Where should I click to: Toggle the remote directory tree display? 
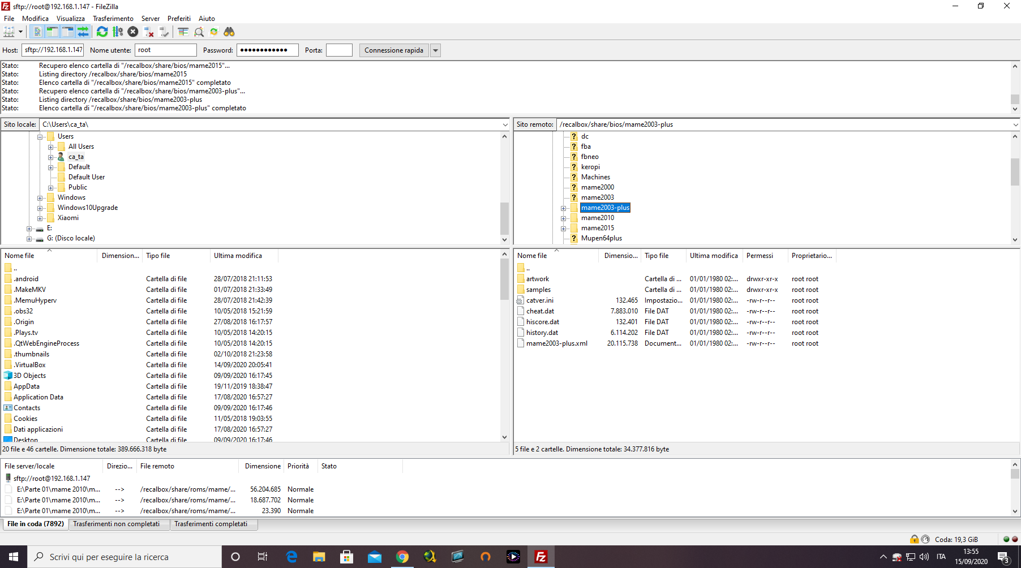[67, 32]
